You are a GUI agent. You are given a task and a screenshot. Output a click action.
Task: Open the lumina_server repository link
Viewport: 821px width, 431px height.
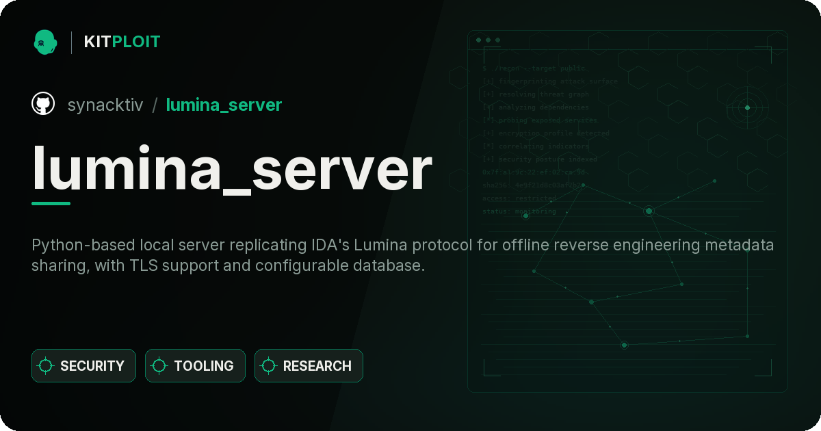224,105
